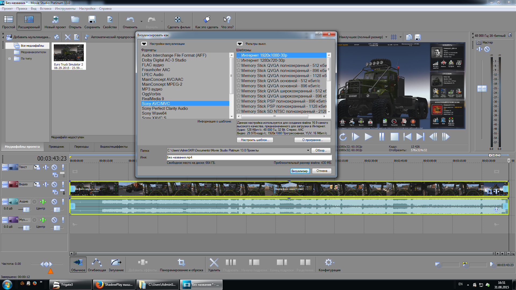This screenshot has width=516, height=290.
Task: Click Обзор... browse button
Action: pyautogui.click(x=321, y=150)
